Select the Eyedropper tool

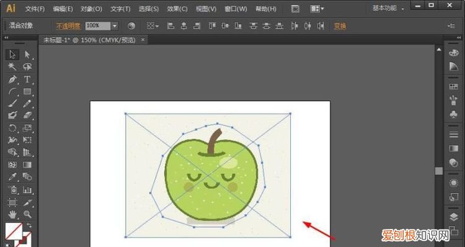click(12, 177)
